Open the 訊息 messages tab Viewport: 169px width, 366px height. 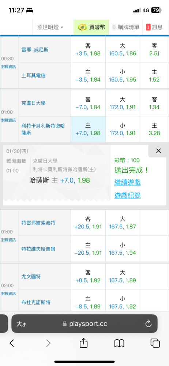tap(154, 27)
